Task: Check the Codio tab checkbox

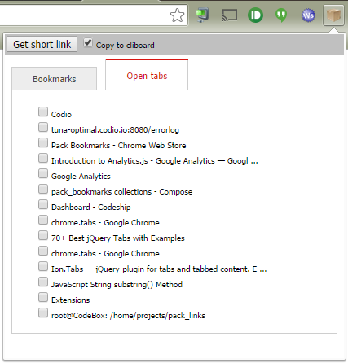Action: point(43,112)
